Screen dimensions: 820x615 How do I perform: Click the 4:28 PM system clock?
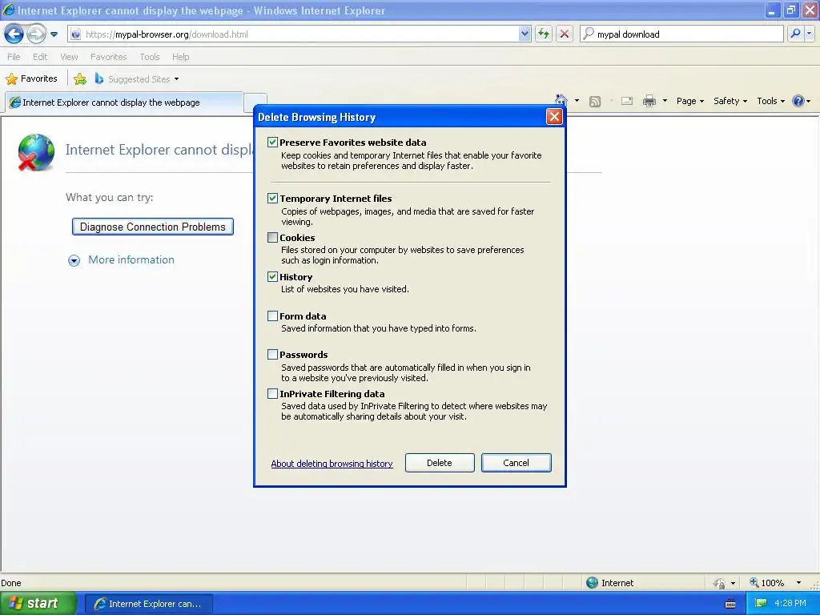(790, 603)
